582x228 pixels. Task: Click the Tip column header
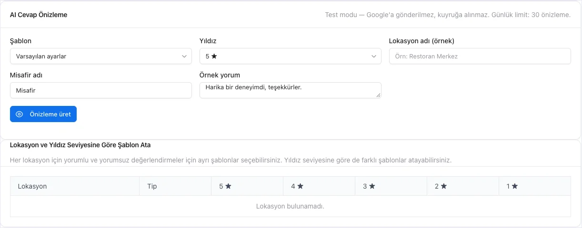tap(175, 186)
